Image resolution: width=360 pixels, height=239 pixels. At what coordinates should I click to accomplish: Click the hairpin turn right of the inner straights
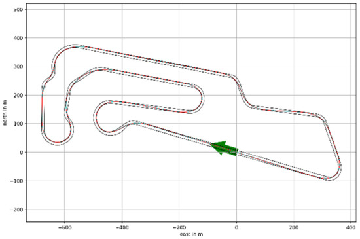click(198, 99)
